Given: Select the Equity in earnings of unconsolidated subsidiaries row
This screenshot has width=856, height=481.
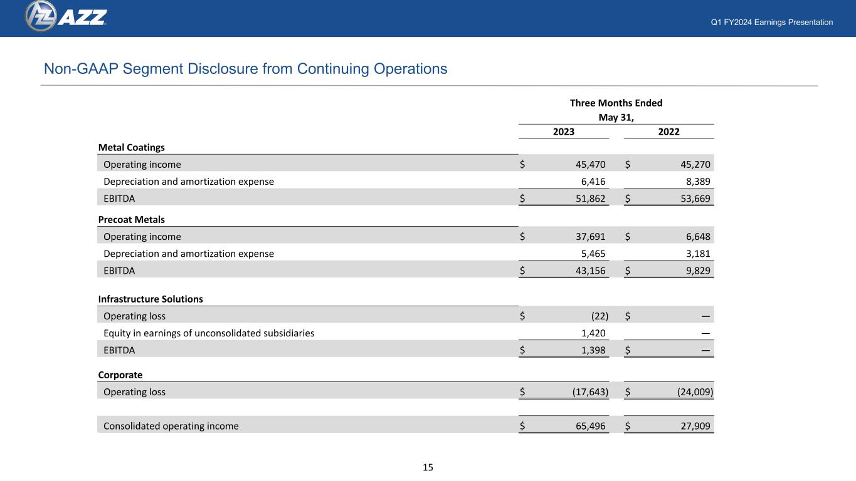Looking at the screenshot, I should (x=406, y=333).
